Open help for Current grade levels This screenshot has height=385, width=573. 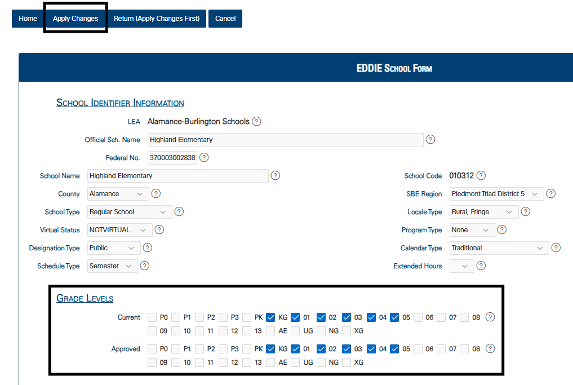(490, 317)
